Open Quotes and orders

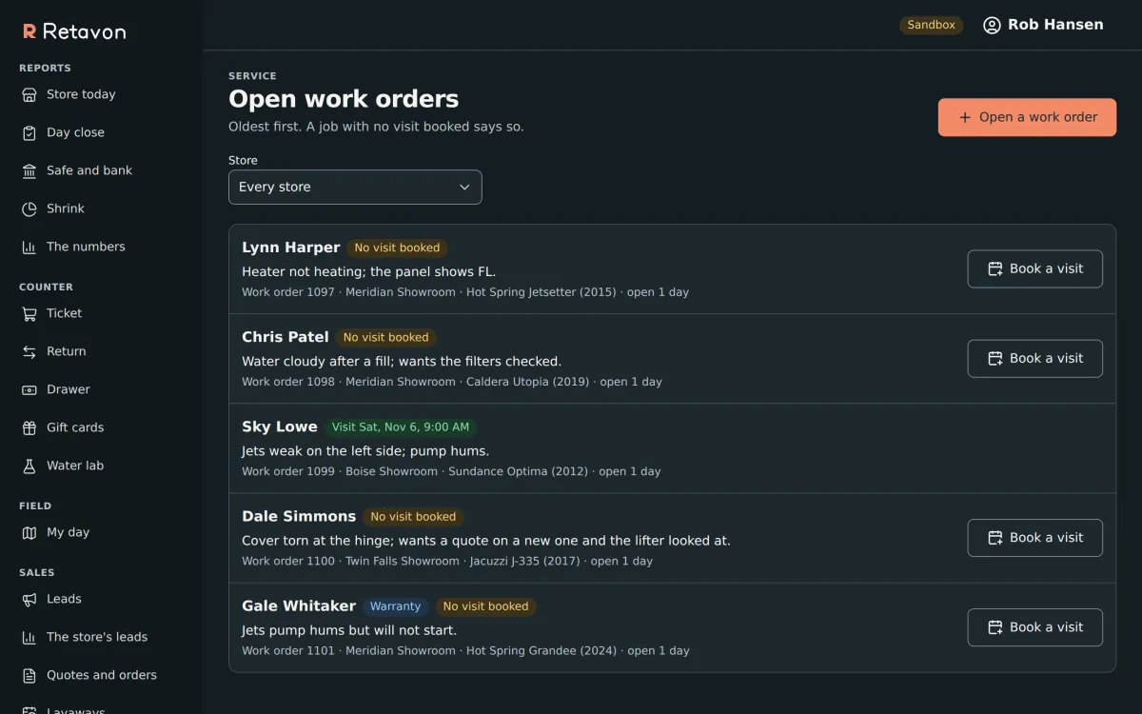[x=102, y=675]
